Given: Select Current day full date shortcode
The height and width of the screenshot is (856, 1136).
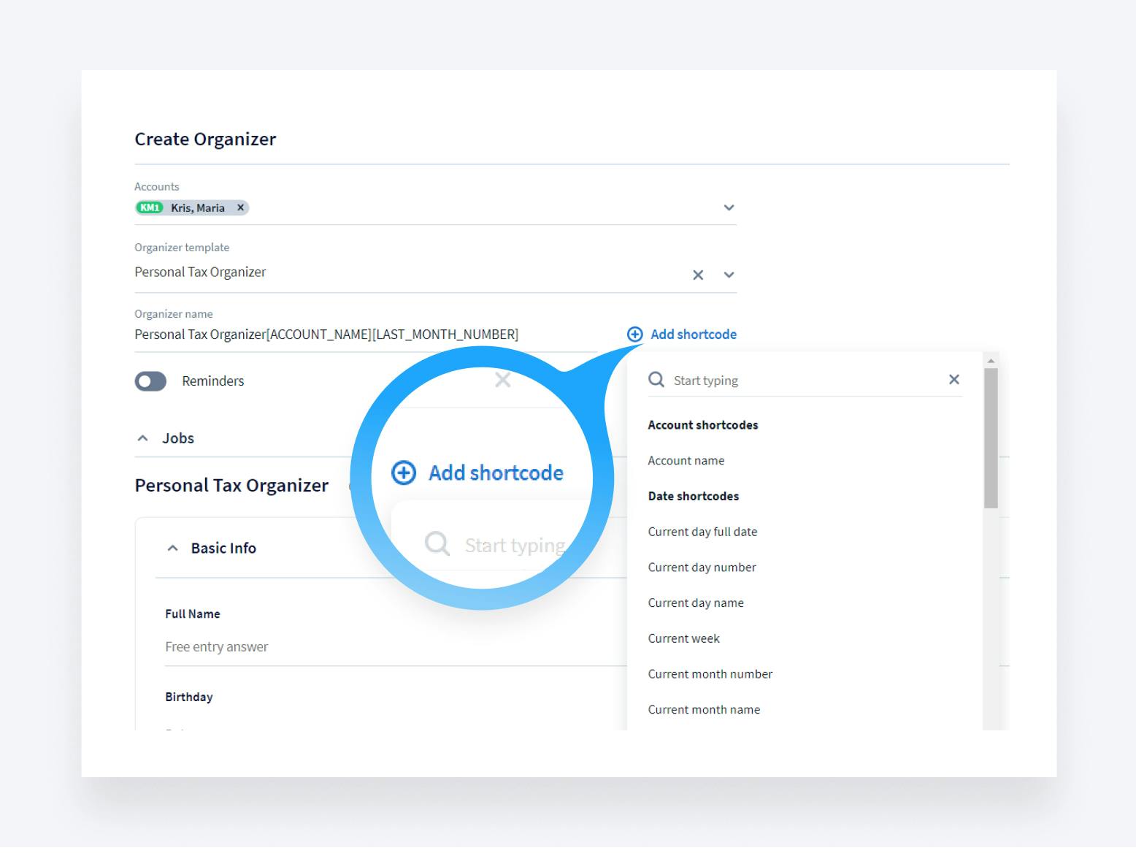Looking at the screenshot, I should [702, 532].
